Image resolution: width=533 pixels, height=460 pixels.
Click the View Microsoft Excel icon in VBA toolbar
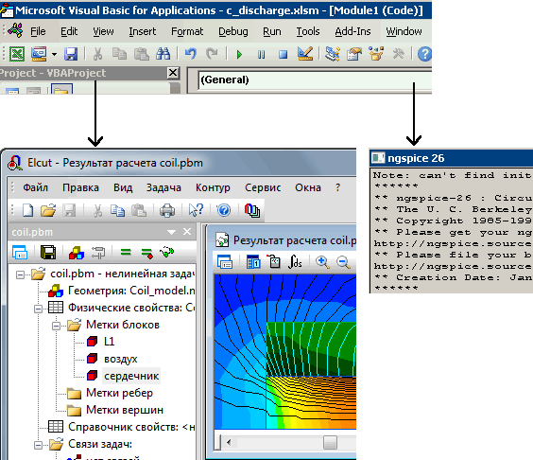(17, 54)
